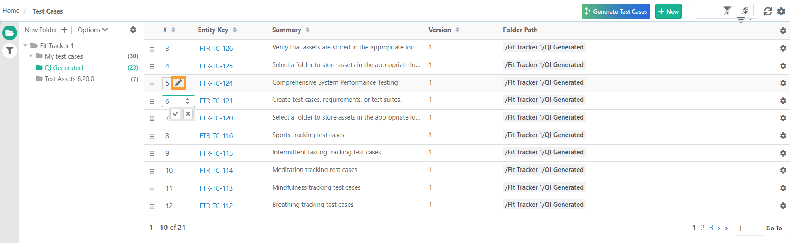Click the pencil edit icon on row 5

pyautogui.click(x=178, y=83)
